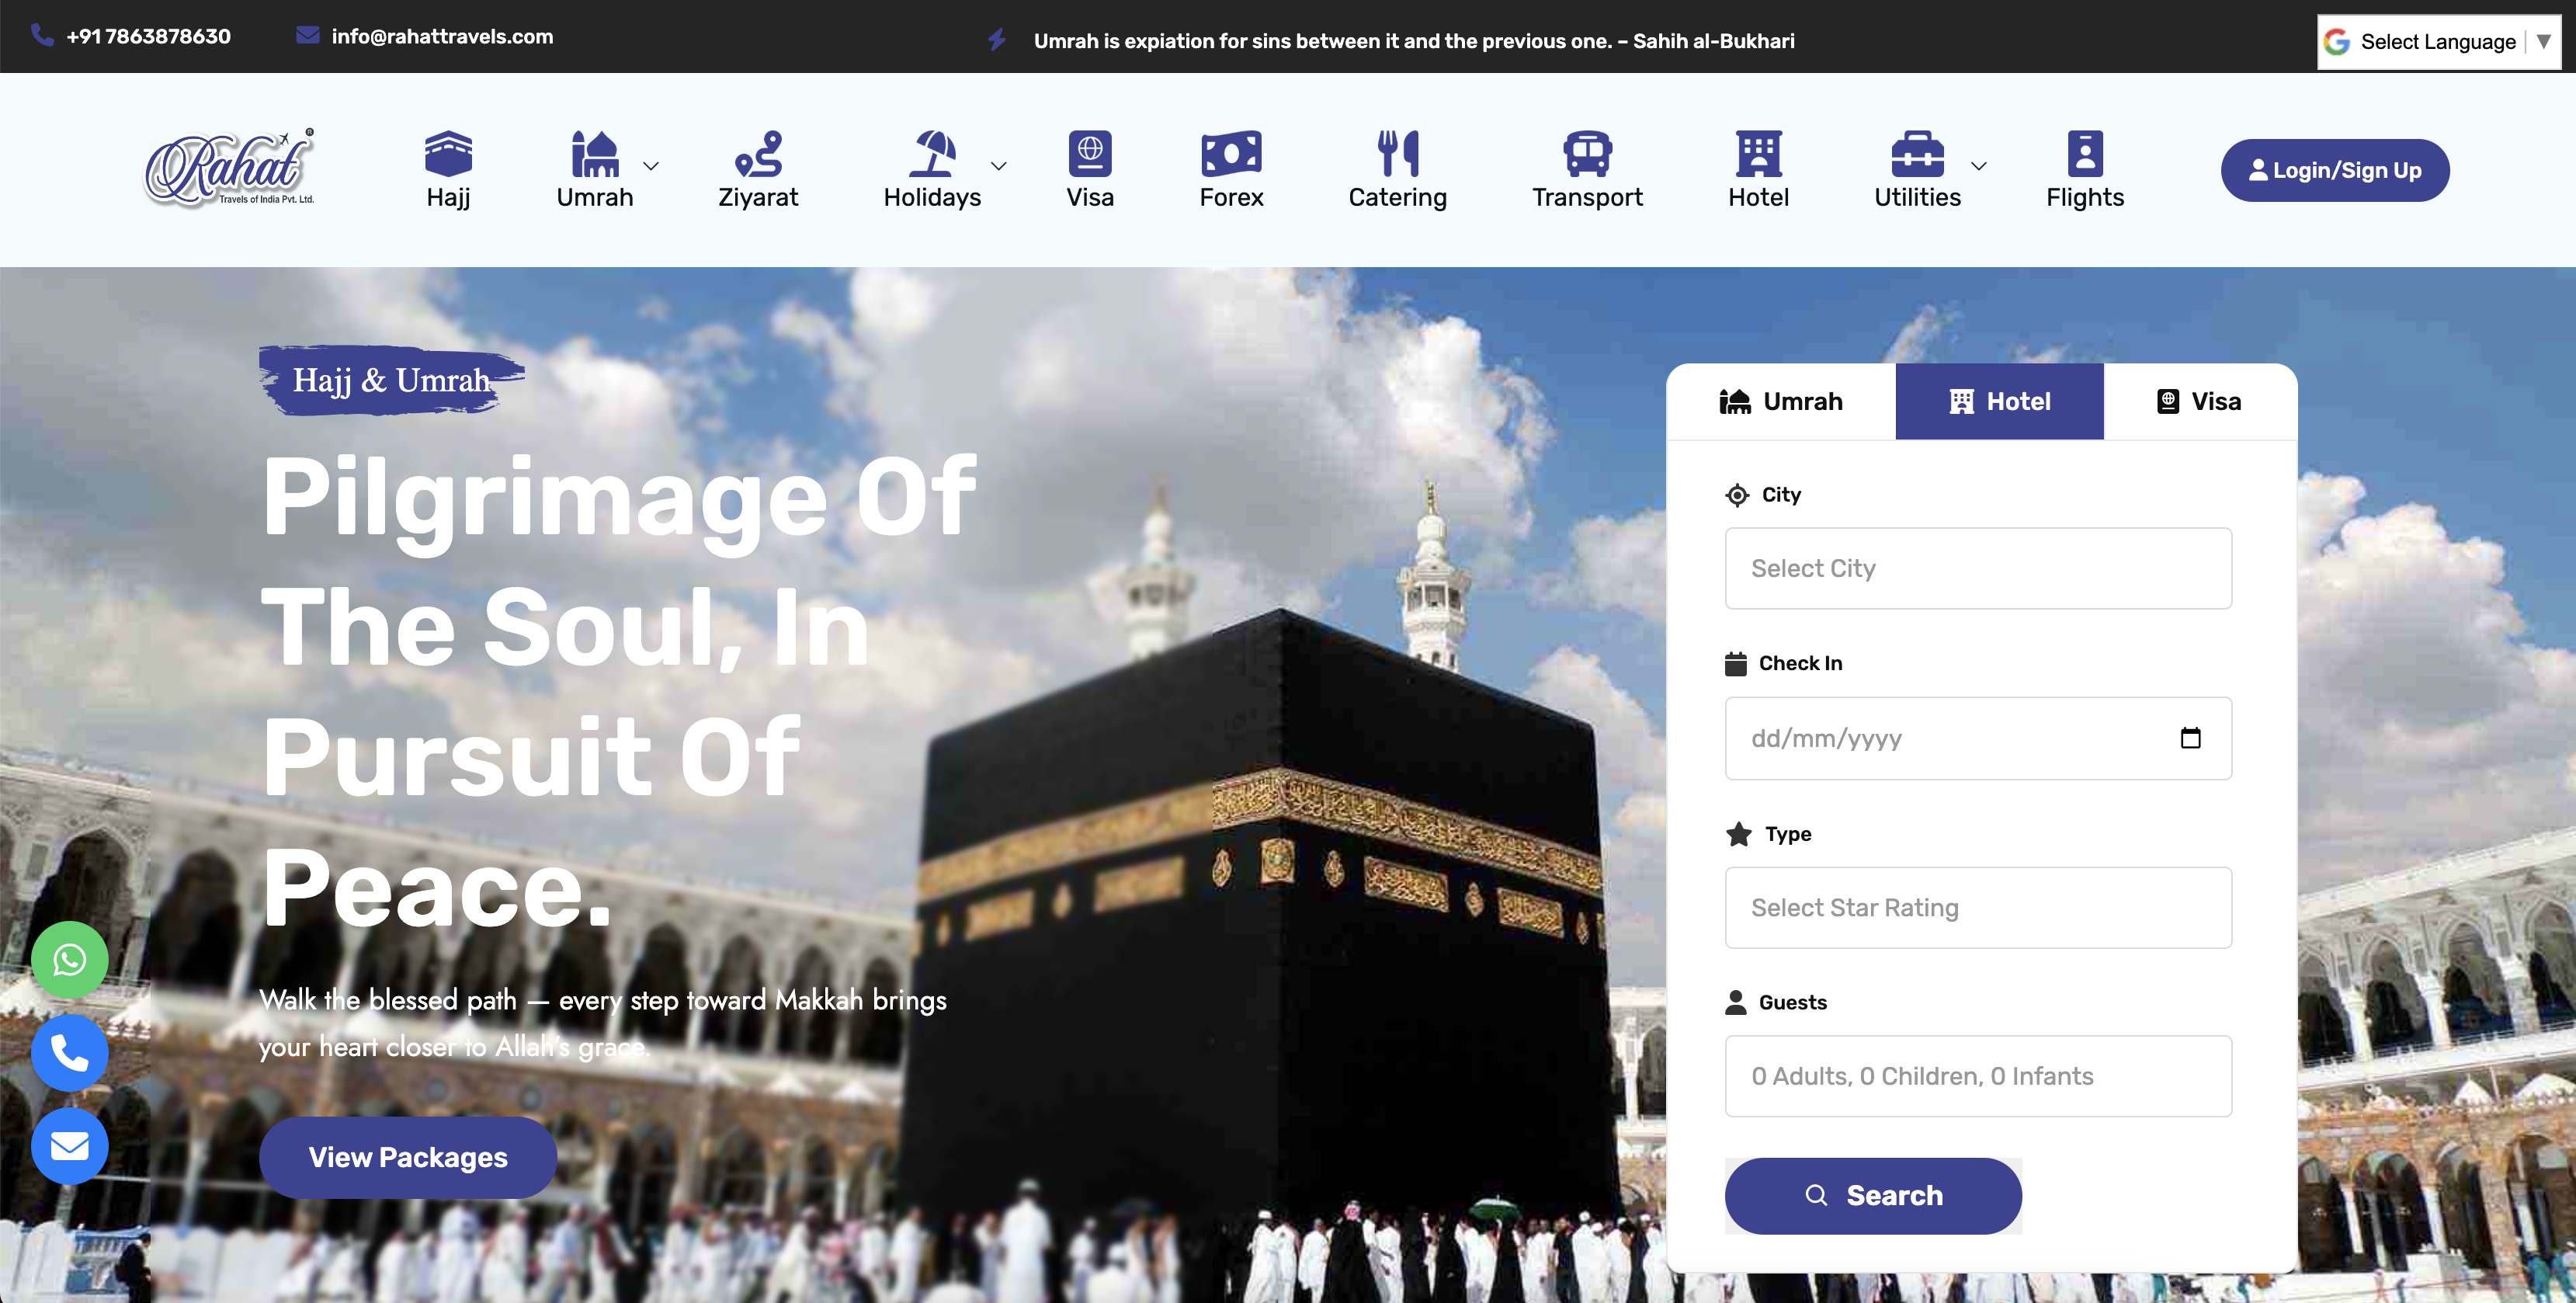The image size is (2576, 1303).
Task: Switch to the Visa search tab
Action: point(2196,401)
